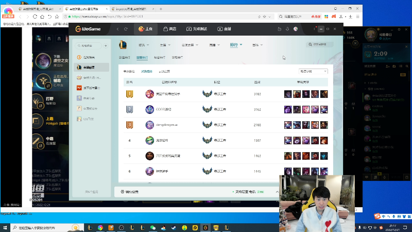Add an app with sidebar plus button
The height and width of the screenshot is (232, 412).
point(106,46)
